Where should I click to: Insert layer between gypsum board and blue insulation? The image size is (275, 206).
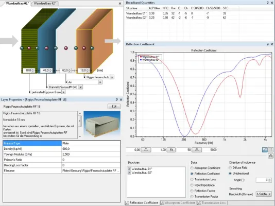pyautogui.click(x=37, y=48)
